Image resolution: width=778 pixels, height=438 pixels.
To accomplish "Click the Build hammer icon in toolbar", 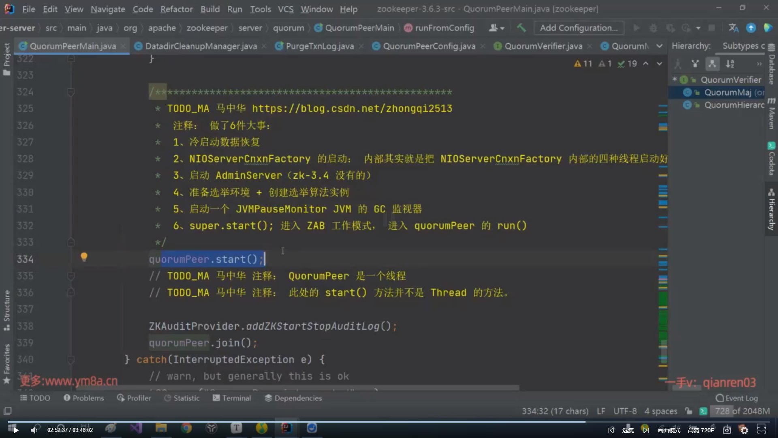I will 521,28.
